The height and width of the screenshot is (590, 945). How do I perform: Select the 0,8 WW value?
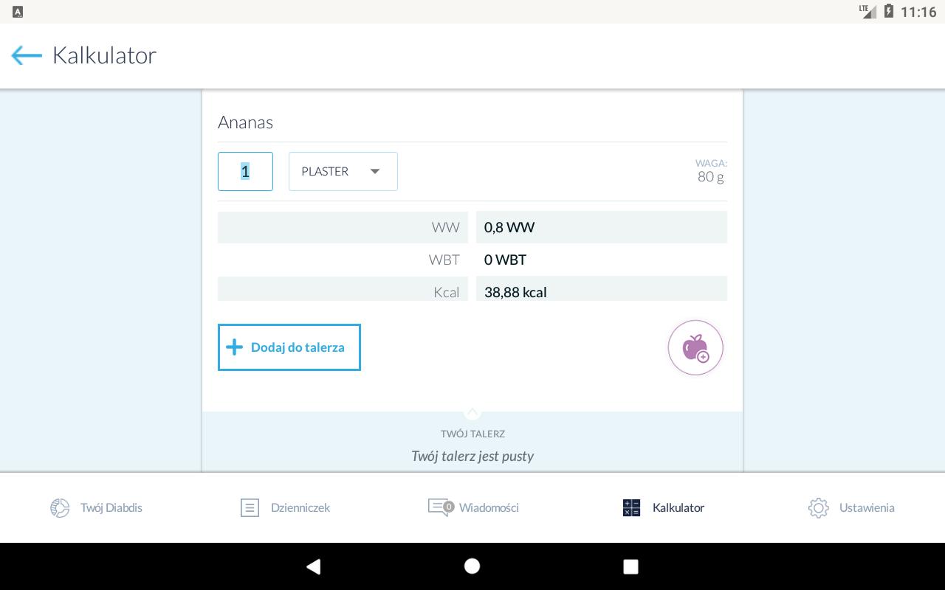pos(509,227)
